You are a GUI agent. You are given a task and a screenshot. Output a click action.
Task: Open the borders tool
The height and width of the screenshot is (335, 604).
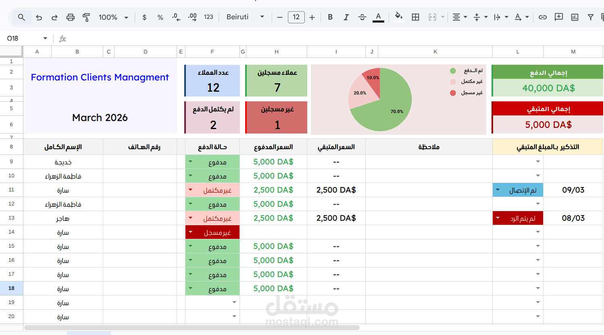coord(415,17)
